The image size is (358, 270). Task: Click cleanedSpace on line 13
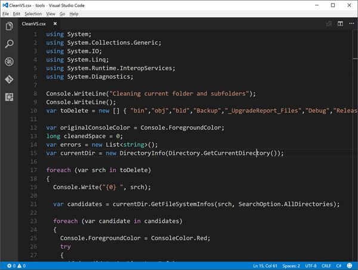85,136
